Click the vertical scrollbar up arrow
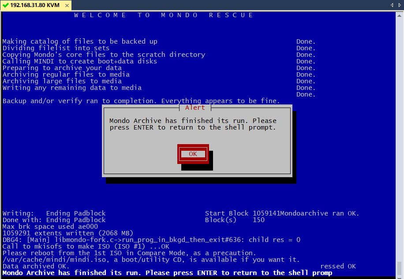Viewport: 404px width, 279px height. point(400,15)
